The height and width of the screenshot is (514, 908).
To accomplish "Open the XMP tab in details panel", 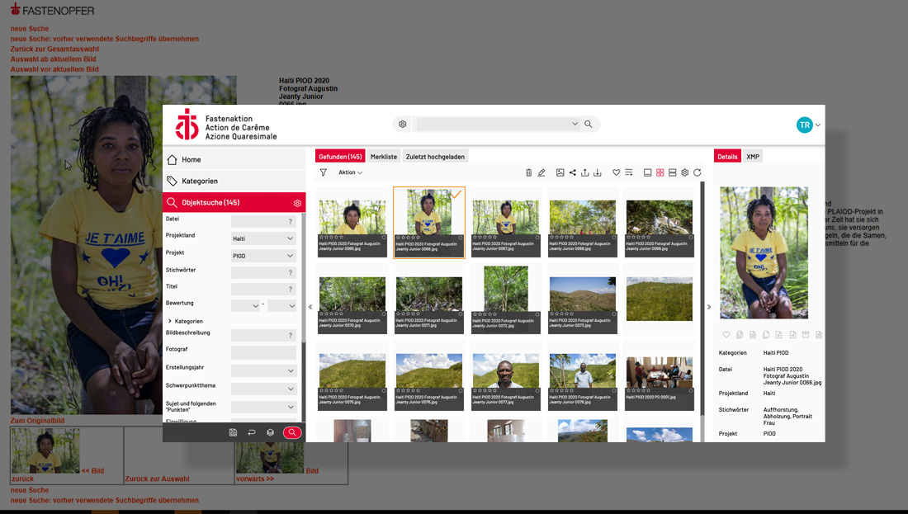I will tap(753, 157).
